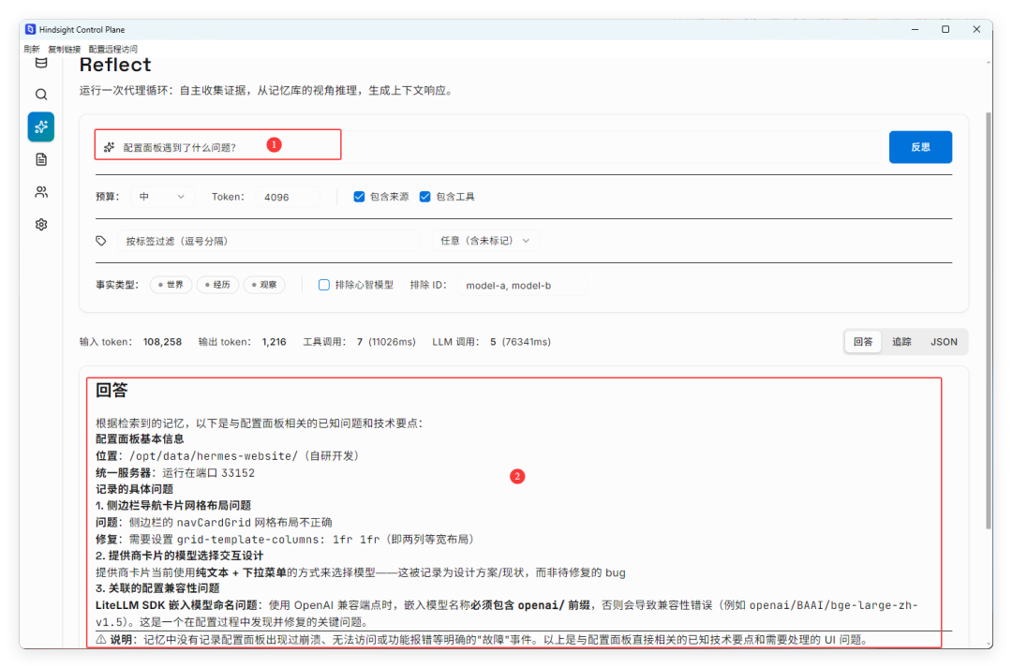Switch to the JSON tab

(944, 341)
